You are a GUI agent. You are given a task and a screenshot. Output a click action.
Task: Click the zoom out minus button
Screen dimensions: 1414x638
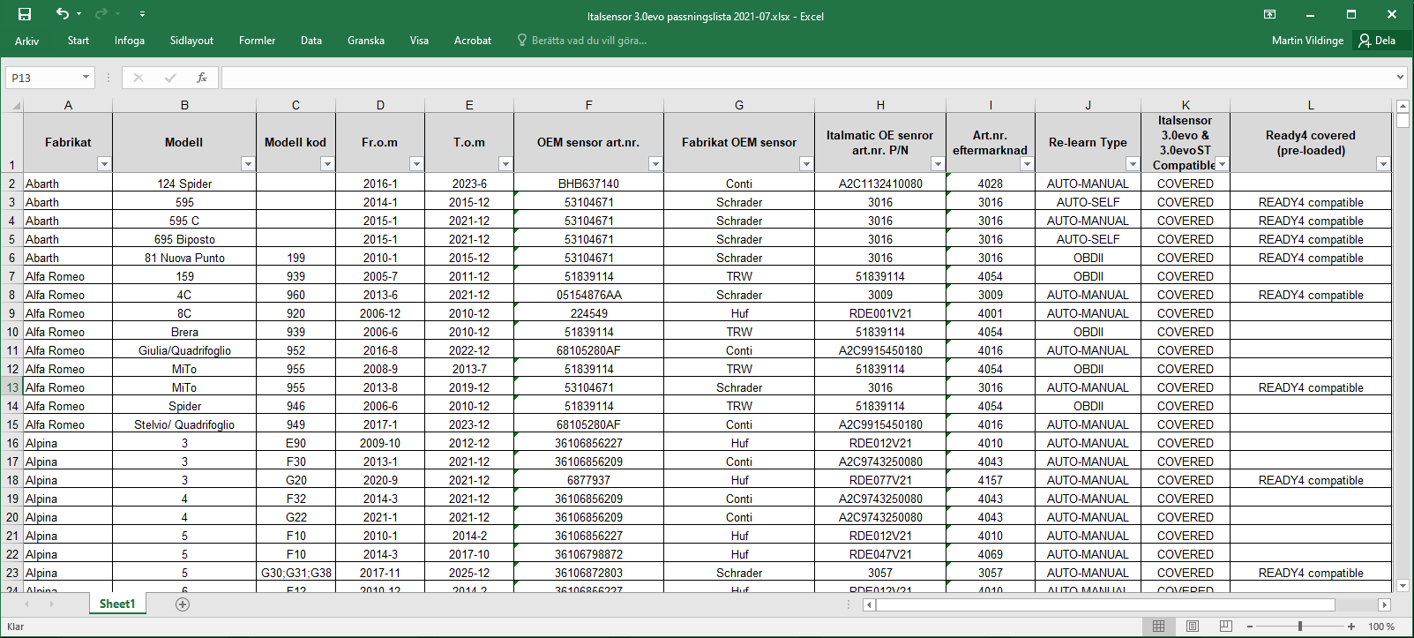point(1250,627)
